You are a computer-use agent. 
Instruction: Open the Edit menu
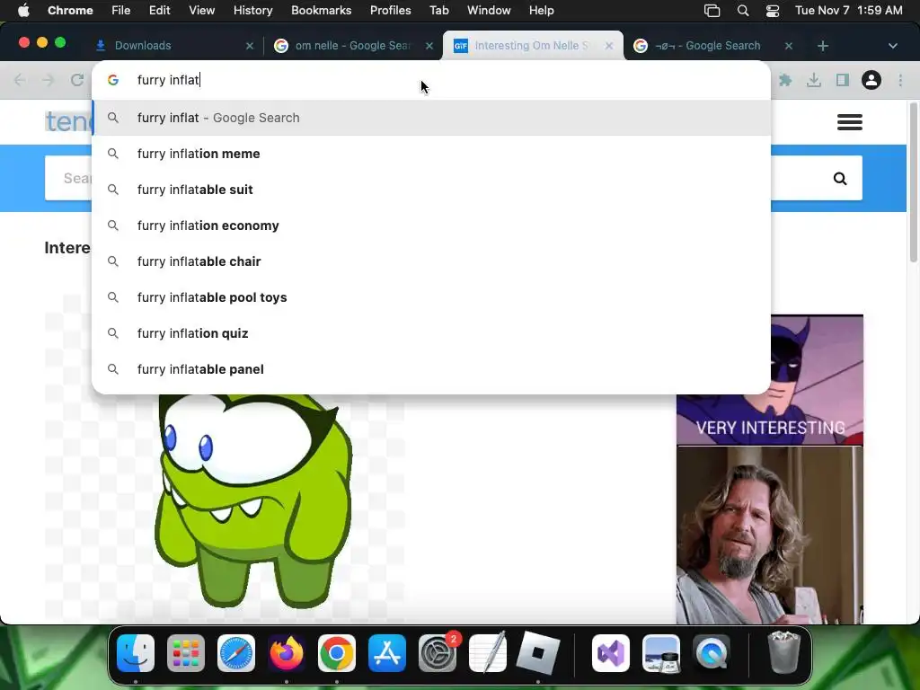coord(159,11)
